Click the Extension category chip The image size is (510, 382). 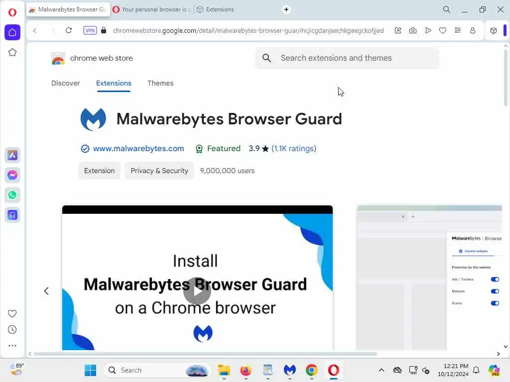pos(99,171)
